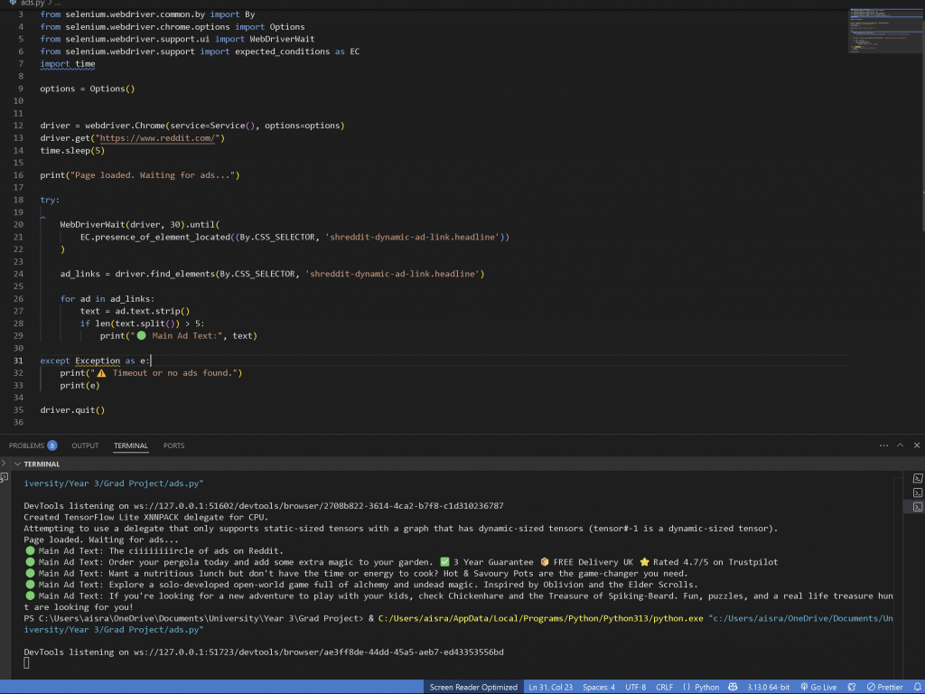
Task: Change the CRLF line ending setting
Action: (664, 687)
